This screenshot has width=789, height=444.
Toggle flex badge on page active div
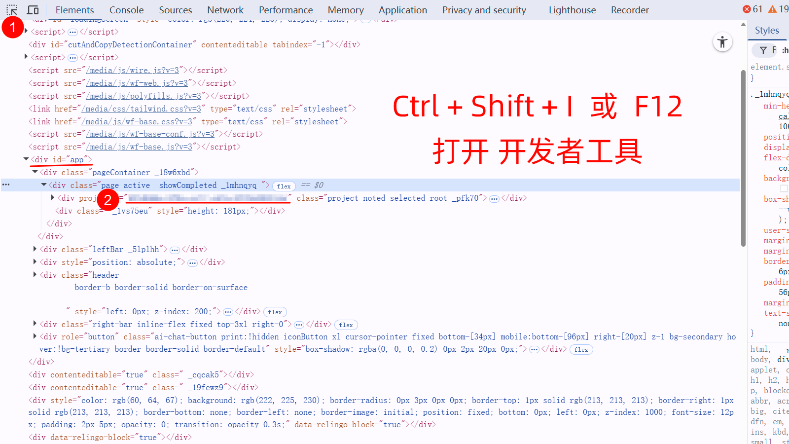(284, 186)
